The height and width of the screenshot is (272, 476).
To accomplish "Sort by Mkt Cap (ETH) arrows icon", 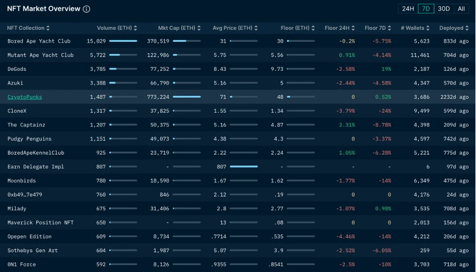I will pos(199,28).
